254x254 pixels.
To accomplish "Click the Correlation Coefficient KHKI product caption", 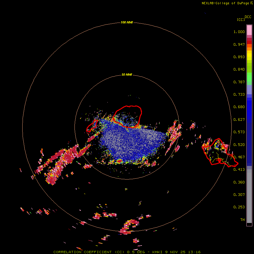I will (127, 252).
